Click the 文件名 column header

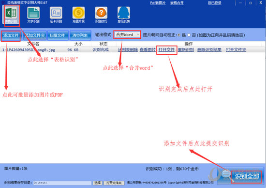click(33, 44)
